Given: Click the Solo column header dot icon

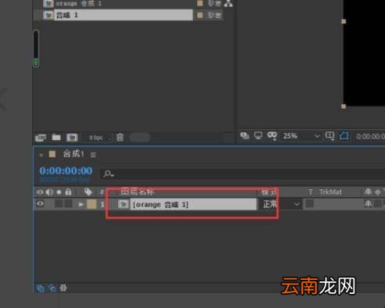Looking at the screenshot, I should tap(59, 192).
